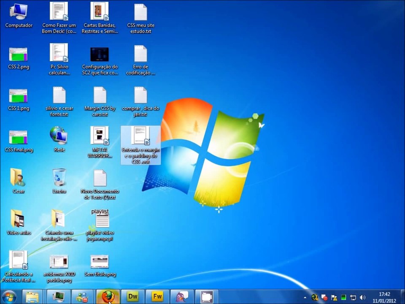This screenshot has height=304, width=405.
Task: Select the 'avidemux XVID padrão.png' image
Action: coord(59,269)
